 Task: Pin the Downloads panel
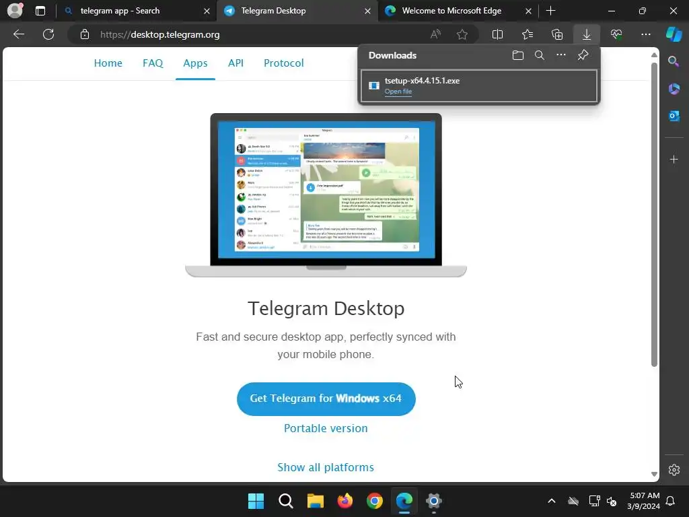click(x=583, y=55)
